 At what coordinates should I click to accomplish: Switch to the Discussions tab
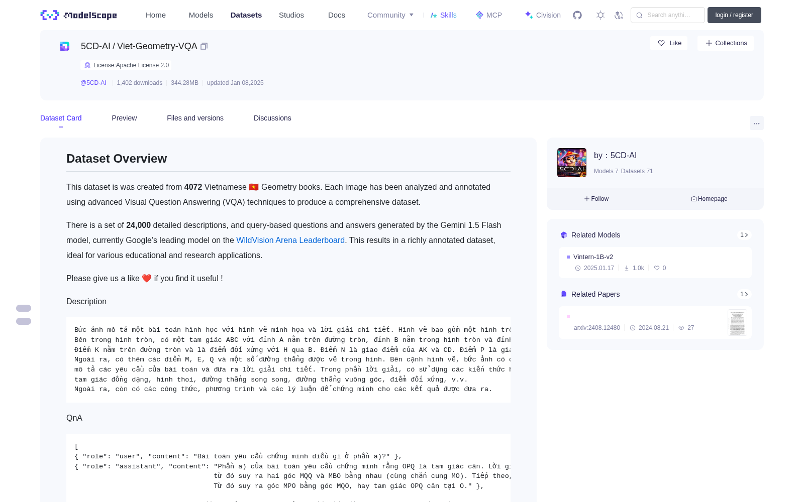tap(272, 118)
